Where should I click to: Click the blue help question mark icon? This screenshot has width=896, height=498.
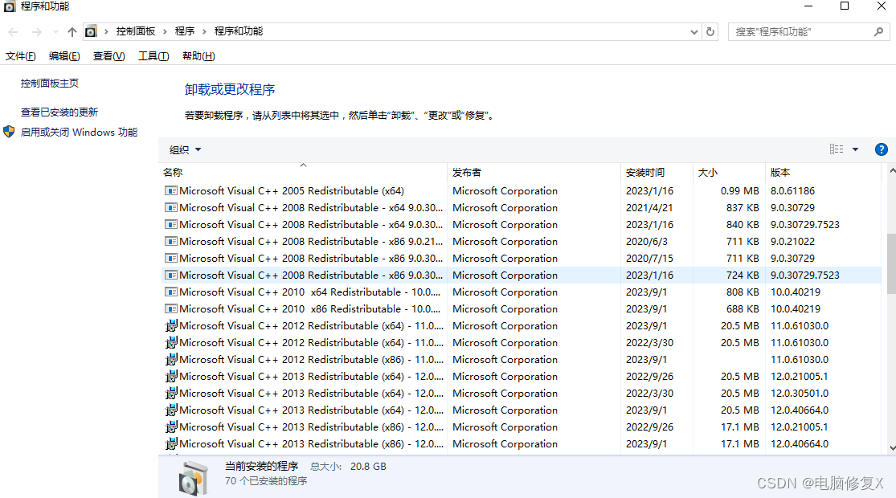(x=882, y=149)
